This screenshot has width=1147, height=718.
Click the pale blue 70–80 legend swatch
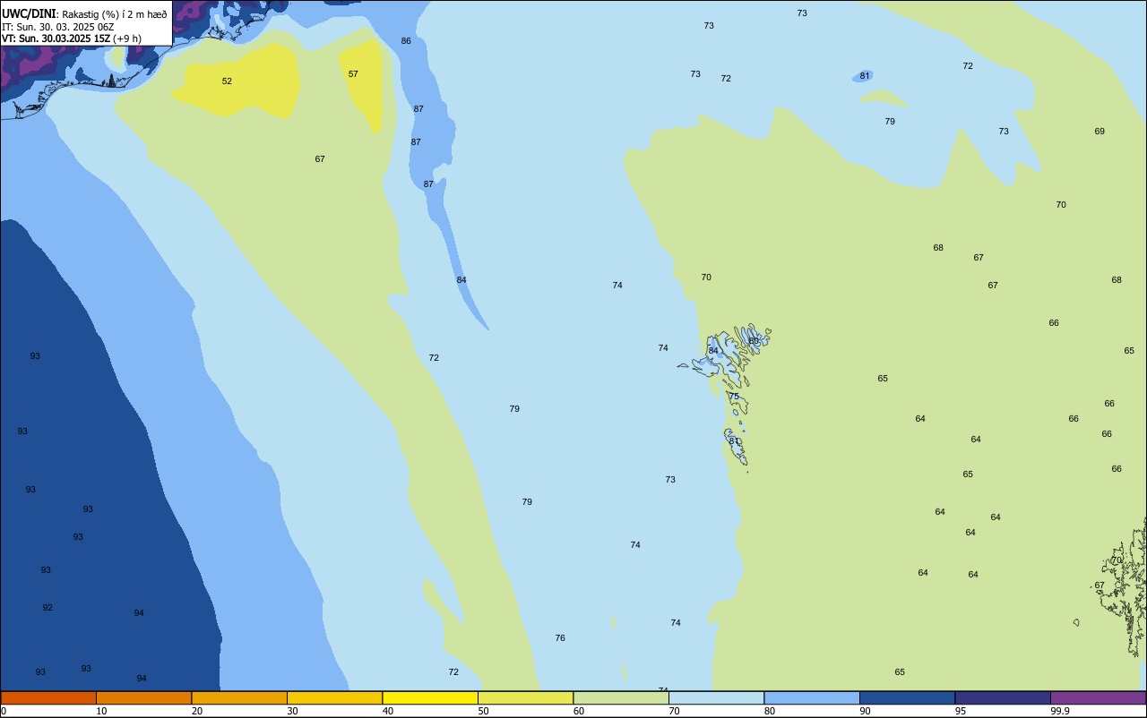(x=716, y=697)
